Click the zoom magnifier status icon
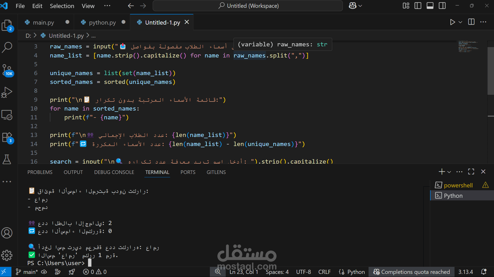The height and width of the screenshot is (277, 494). (218, 272)
